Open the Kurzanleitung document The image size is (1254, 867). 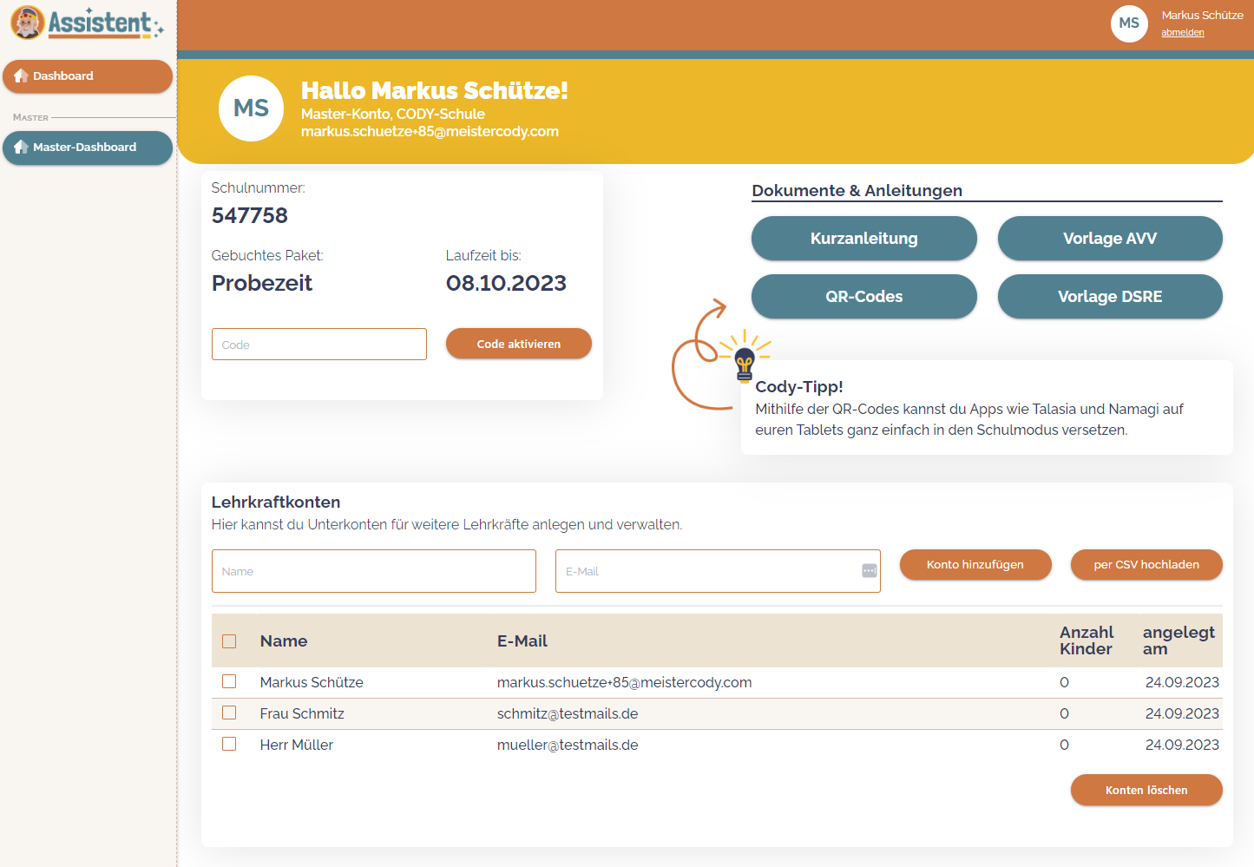click(864, 239)
